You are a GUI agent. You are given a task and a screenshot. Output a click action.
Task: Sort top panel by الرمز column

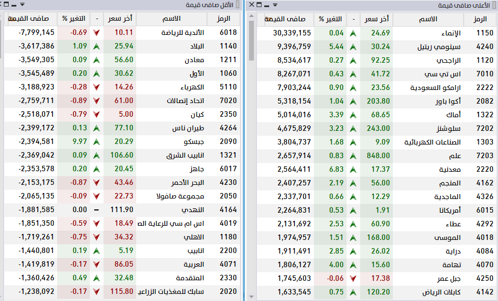point(480,20)
